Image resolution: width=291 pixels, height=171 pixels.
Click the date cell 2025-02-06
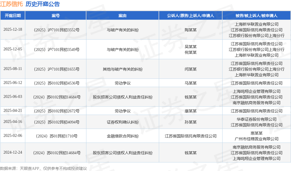click(x=13, y=136)
